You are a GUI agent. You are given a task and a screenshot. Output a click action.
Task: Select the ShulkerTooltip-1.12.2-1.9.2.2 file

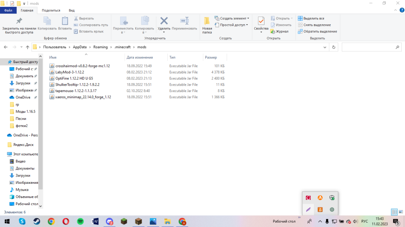[x=77, y=84]
